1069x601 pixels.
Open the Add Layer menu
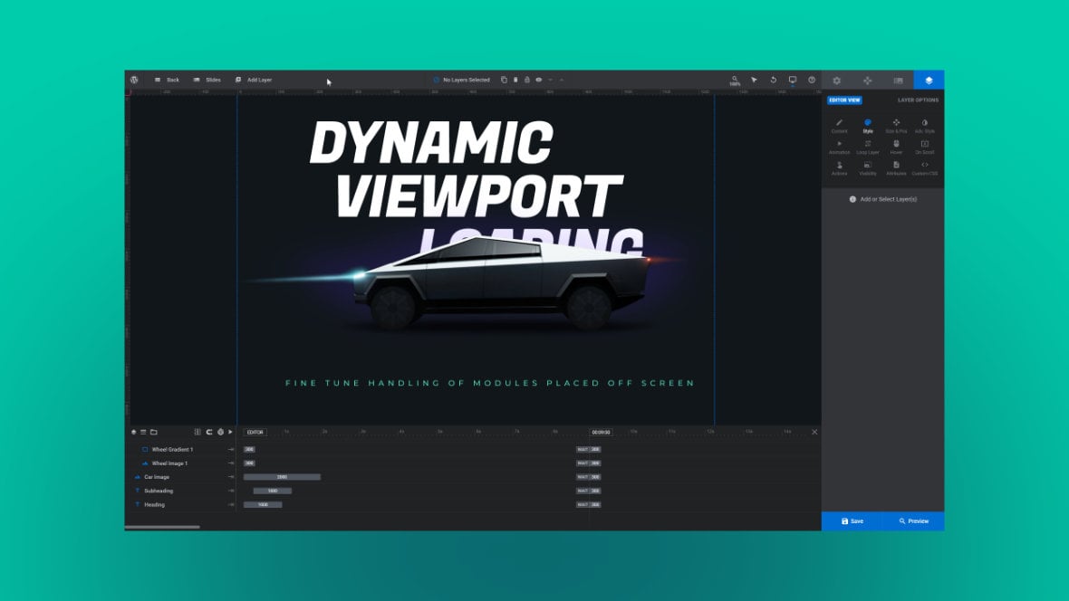pyautogui.click(x=254, y=80)
